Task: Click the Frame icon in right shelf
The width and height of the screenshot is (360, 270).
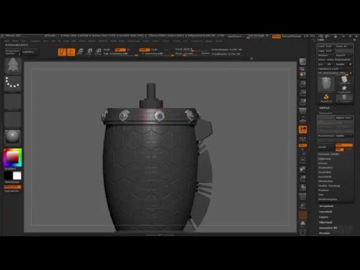Action: pos(303,160)
